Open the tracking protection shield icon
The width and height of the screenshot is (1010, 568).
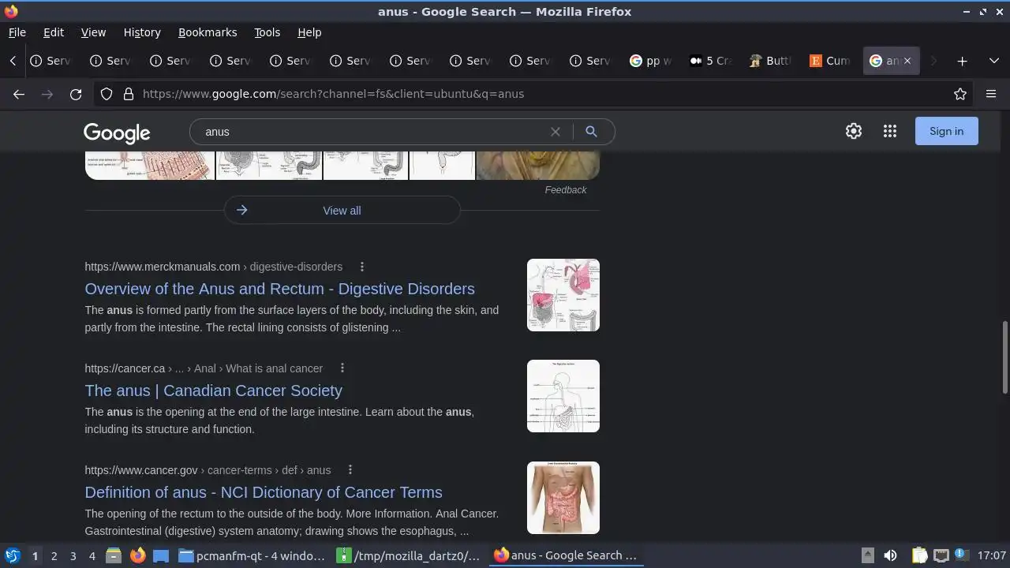point(107,94)
